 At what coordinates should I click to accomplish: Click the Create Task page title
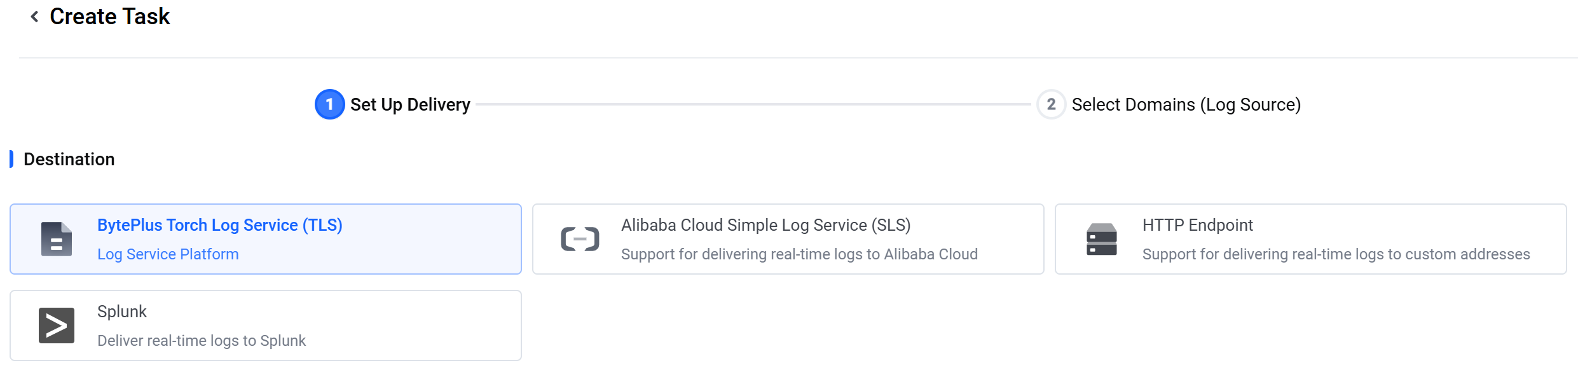[109, 17]
